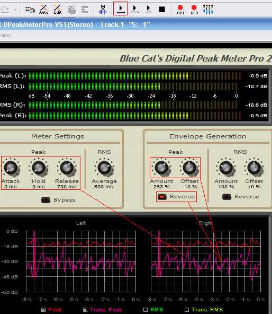Screen dimensions: 272x314
Task: Click the RMS Amount value '100 %'
Action: coord(226,187)
